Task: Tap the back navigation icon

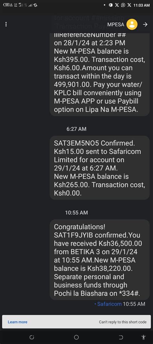Action: click(121, 337)
